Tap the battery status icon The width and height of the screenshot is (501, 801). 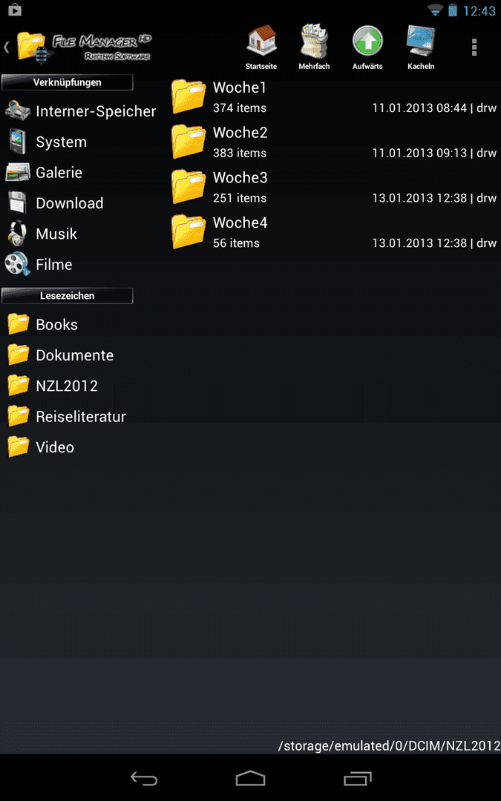(453, 10)
